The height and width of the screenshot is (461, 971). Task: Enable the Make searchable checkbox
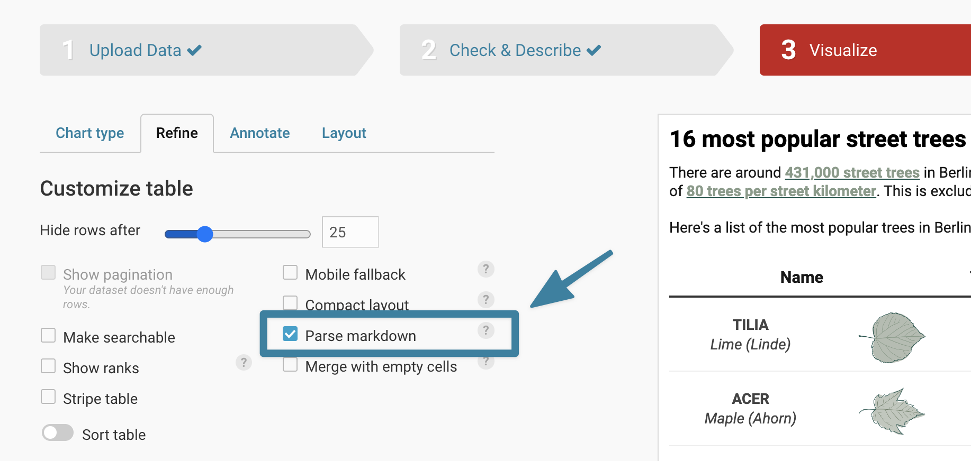pyautogui.click(x=48, y=335)
